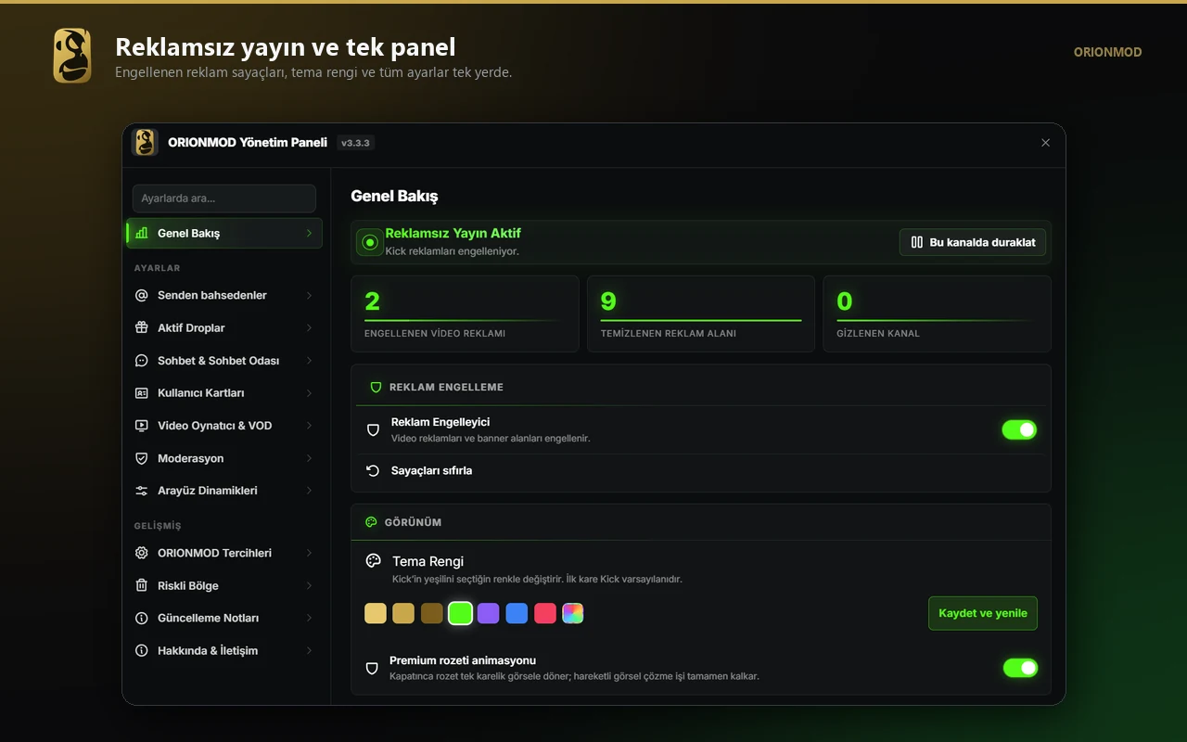1187x742 pixels.
Task: Open the Genel Bakış section
Action: pos(224,233)
